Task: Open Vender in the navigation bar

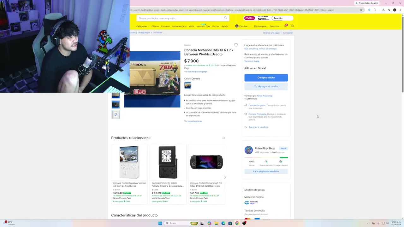Action: pos(216,26)
